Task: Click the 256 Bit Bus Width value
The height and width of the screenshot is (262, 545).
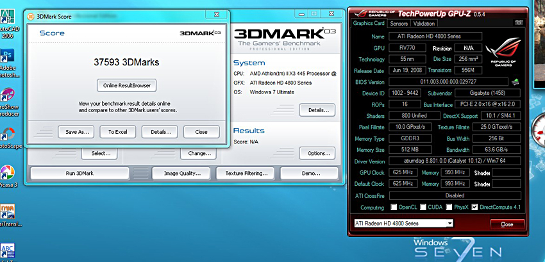Action: pyautogui.click(x=496, y=138)
